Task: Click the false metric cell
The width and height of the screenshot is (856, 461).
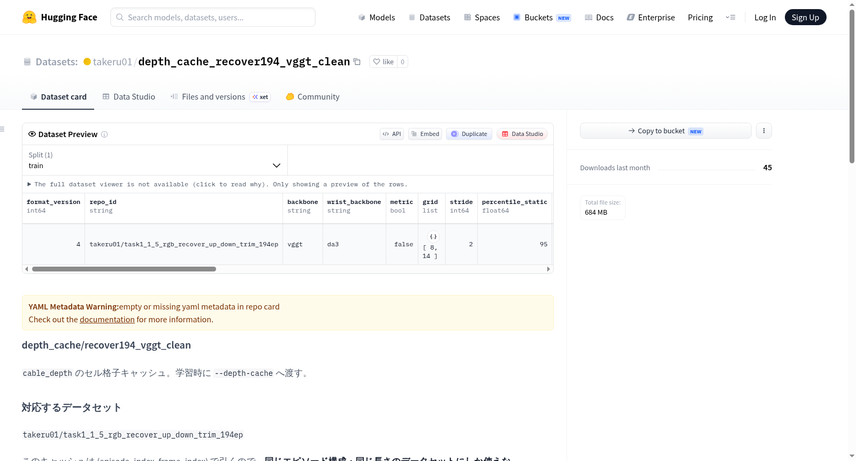Action: coord(402,244)
